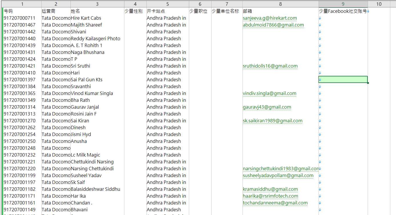The height and width of the screenshot is (215, 396).
Task: Open the tochandanneema@gmail.com email link
Action: (x=275, y=203)
